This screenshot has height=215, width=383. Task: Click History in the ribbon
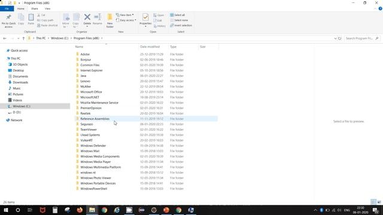click(x=160, y=26)
